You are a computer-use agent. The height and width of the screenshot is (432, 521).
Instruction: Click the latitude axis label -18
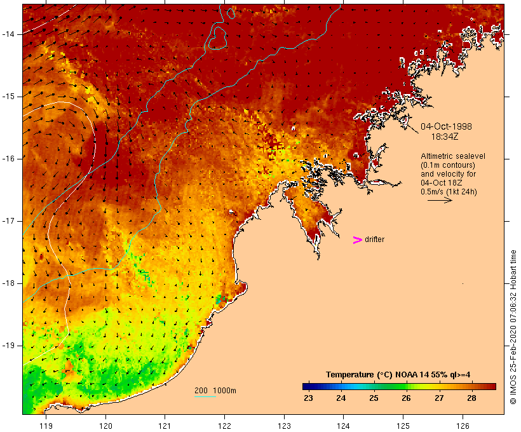[x=8, y=283]
